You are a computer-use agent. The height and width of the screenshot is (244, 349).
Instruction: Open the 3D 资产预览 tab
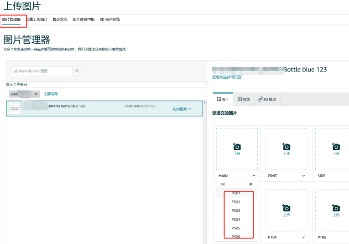point(110,20)
